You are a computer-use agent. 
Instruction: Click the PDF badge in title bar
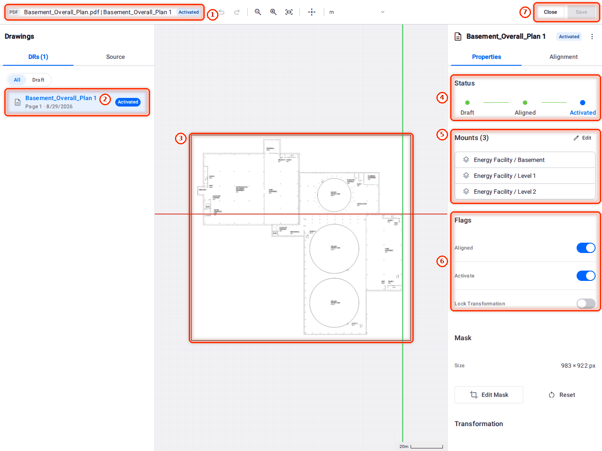(x=14, y=12)
